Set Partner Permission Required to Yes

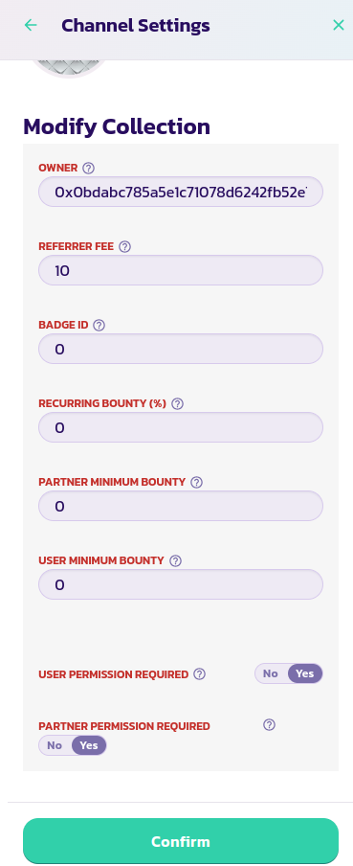[x=89, y=745]
